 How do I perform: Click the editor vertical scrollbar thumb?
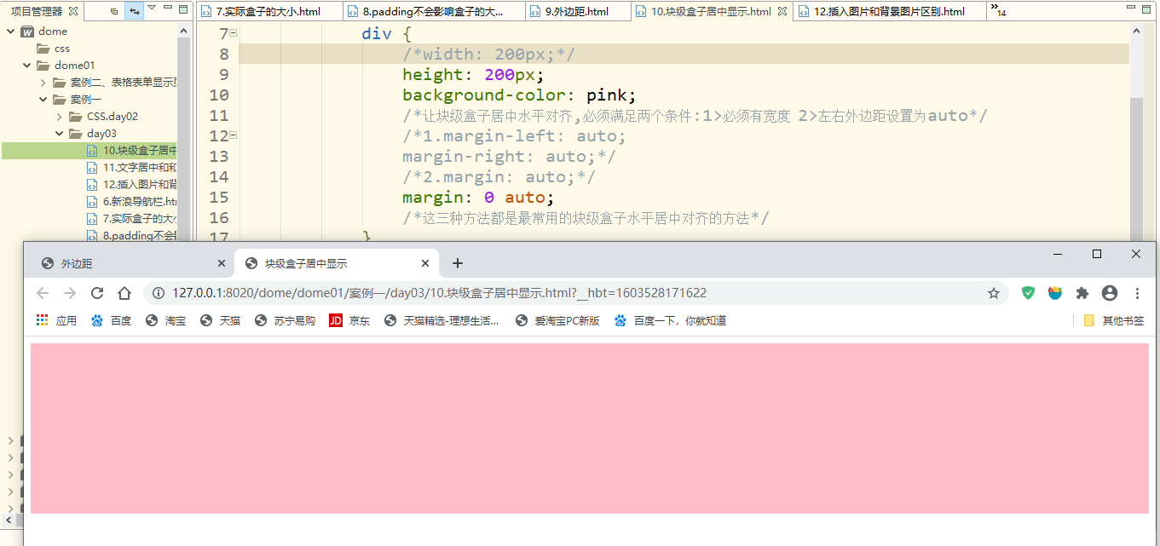1136,170
